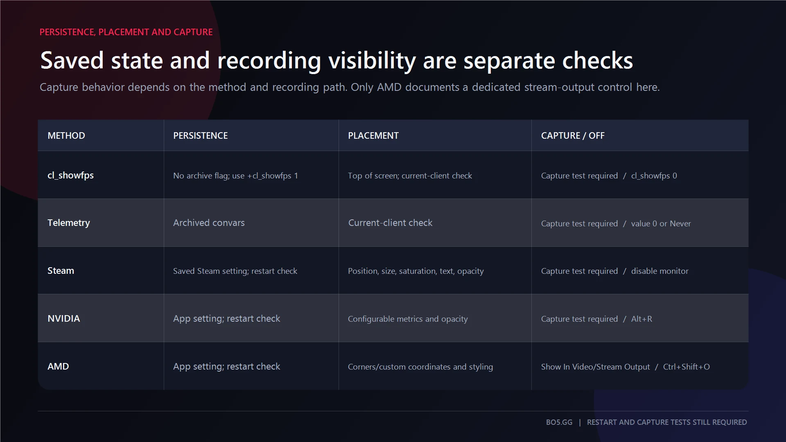Click 'No archive flag; use +cl_showfps 1' text
The height and width of the screenshot is (442, 786).
click(235, 176)
